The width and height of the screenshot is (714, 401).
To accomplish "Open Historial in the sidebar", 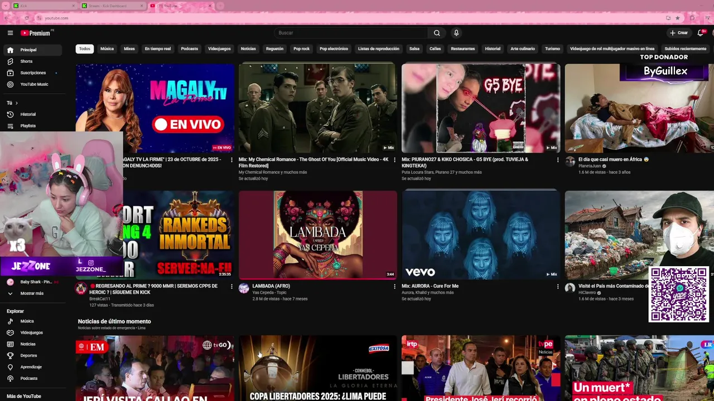I will pyautogui.click(x=34, y=114).
